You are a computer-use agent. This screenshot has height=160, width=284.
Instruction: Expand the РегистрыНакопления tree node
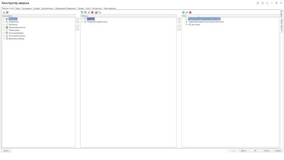coord(4,36)
